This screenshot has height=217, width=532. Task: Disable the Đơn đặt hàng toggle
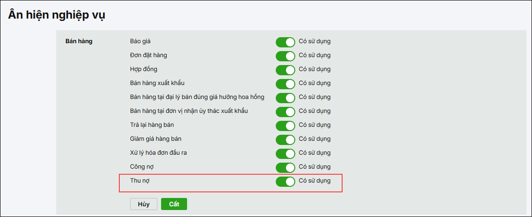pyautogui.click(x=285, y=56)
